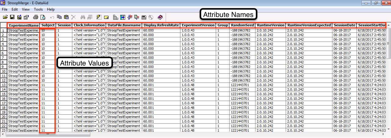The height and width of the screenshot is (138, 391).
Task: Click the blue grid with arrow icon
Action: (x=123, y=17)
